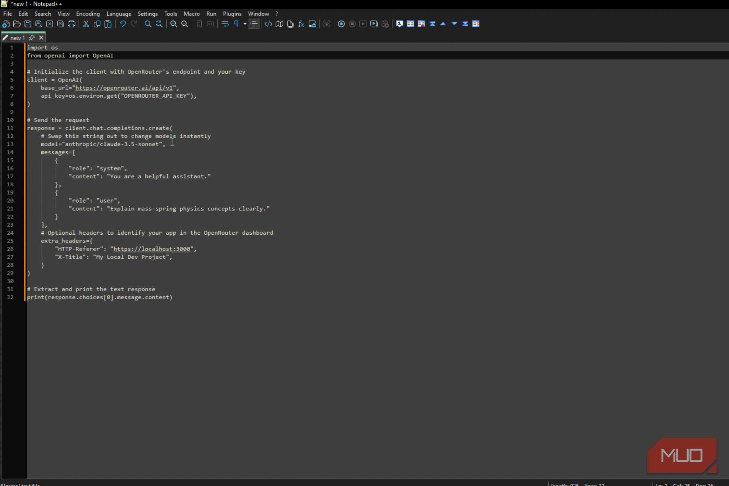Click Compare plugin's Set as First icon

point(400,24)
